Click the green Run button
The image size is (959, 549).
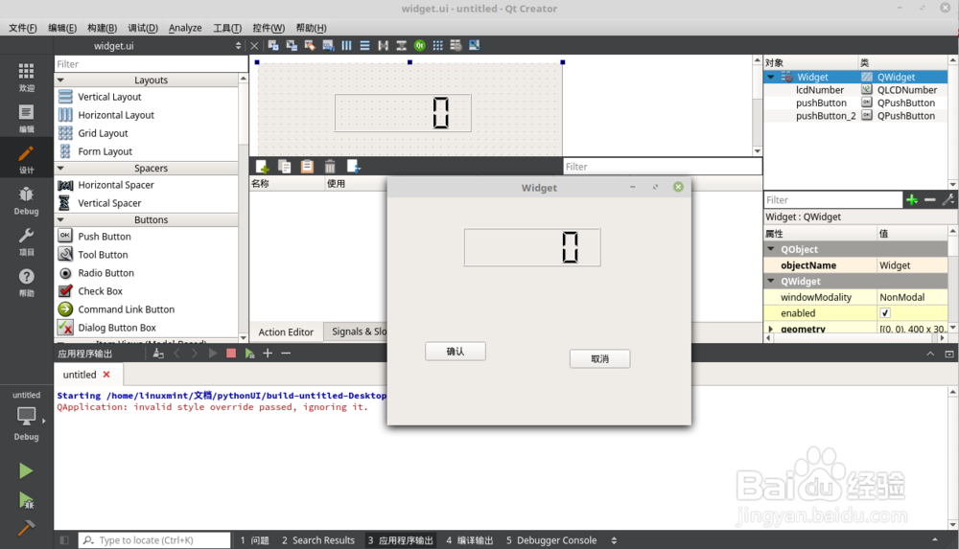click(26, 470)
